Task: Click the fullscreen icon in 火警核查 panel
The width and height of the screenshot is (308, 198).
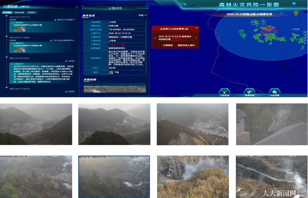Action: pos(76,7)
